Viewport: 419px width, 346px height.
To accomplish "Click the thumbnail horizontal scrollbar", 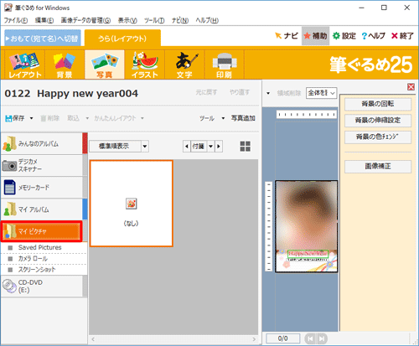I will click(x=173, y=339).
